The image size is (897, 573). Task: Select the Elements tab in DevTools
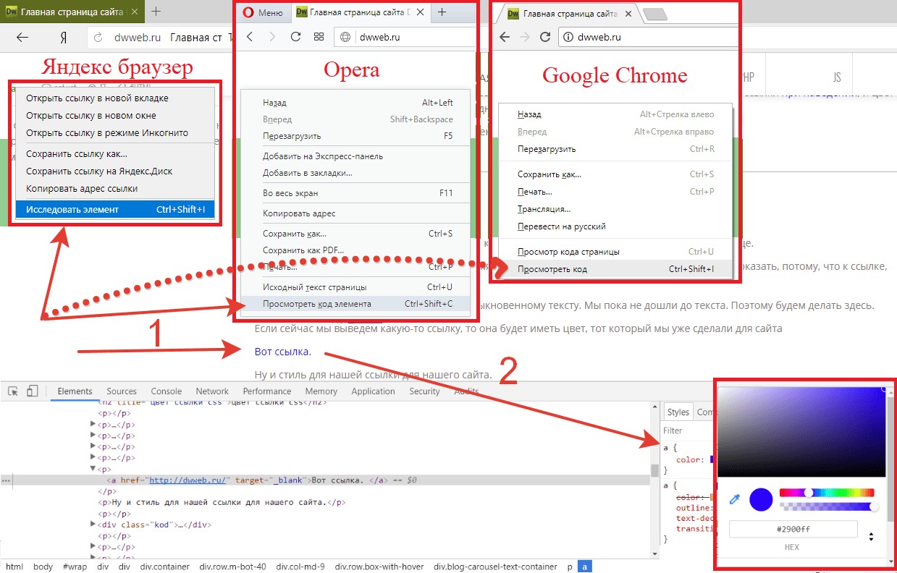tap(75, 391)
